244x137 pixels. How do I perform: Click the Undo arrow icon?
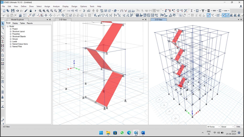click(17, 11)
